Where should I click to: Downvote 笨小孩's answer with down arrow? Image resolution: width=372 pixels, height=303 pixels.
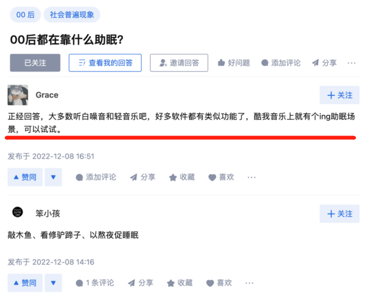tap(53, 282)
